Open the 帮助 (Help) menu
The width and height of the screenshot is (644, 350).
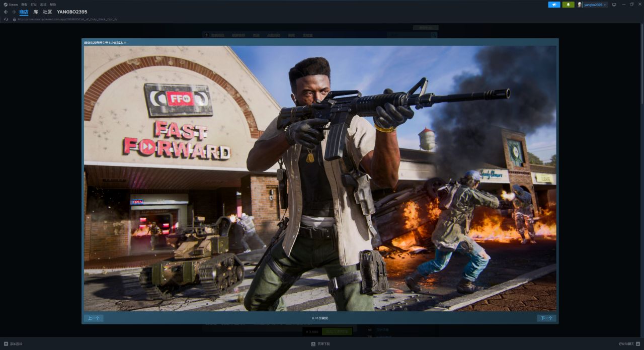[x=53, y=4]
